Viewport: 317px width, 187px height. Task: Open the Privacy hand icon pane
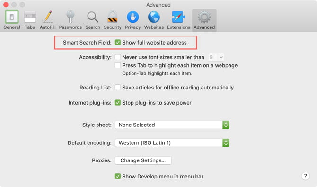point(132,20)
